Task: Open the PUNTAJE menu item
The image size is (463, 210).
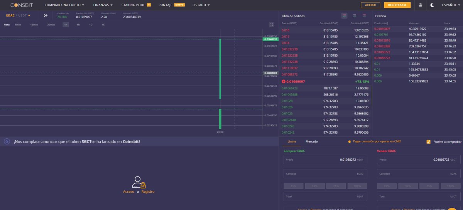Action: click(x=172, y=5)
